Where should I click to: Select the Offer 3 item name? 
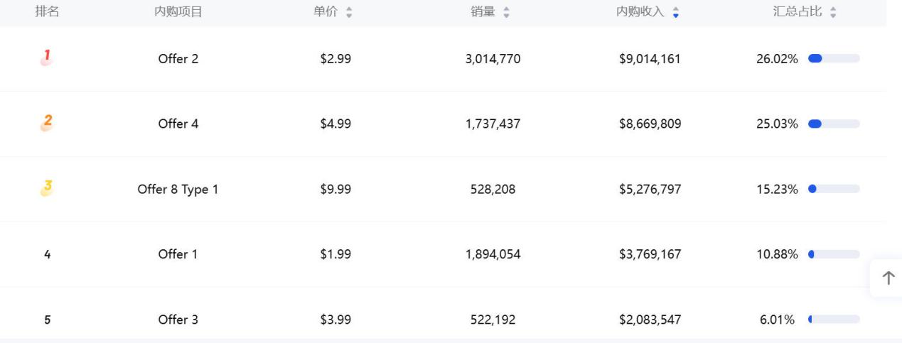pos(178,320)
